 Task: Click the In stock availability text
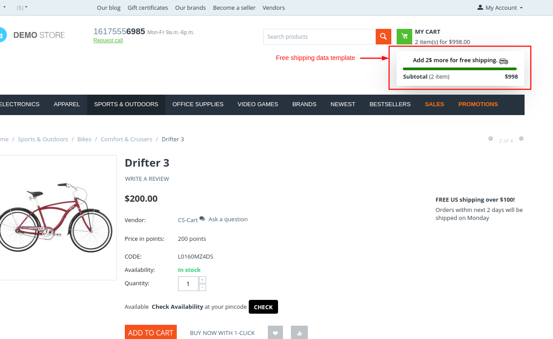pos(189,270)
